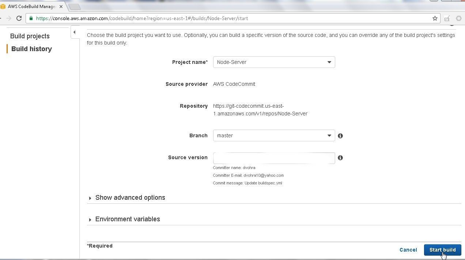Click the forward navigation arrow
The height and width of the screenshot is (260, 465).
(9, 18)
